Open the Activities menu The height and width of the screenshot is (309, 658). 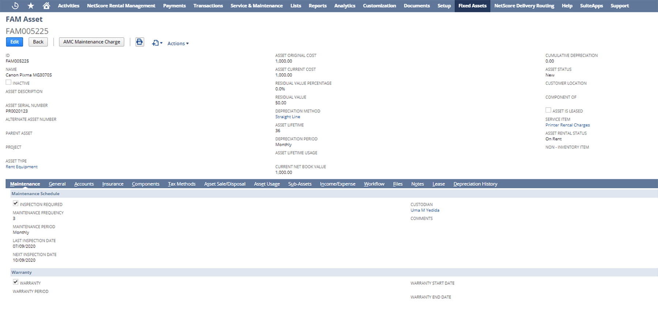click(x=68, y=6)
